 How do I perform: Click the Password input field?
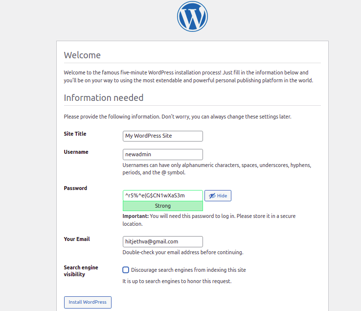pos(163,195)
